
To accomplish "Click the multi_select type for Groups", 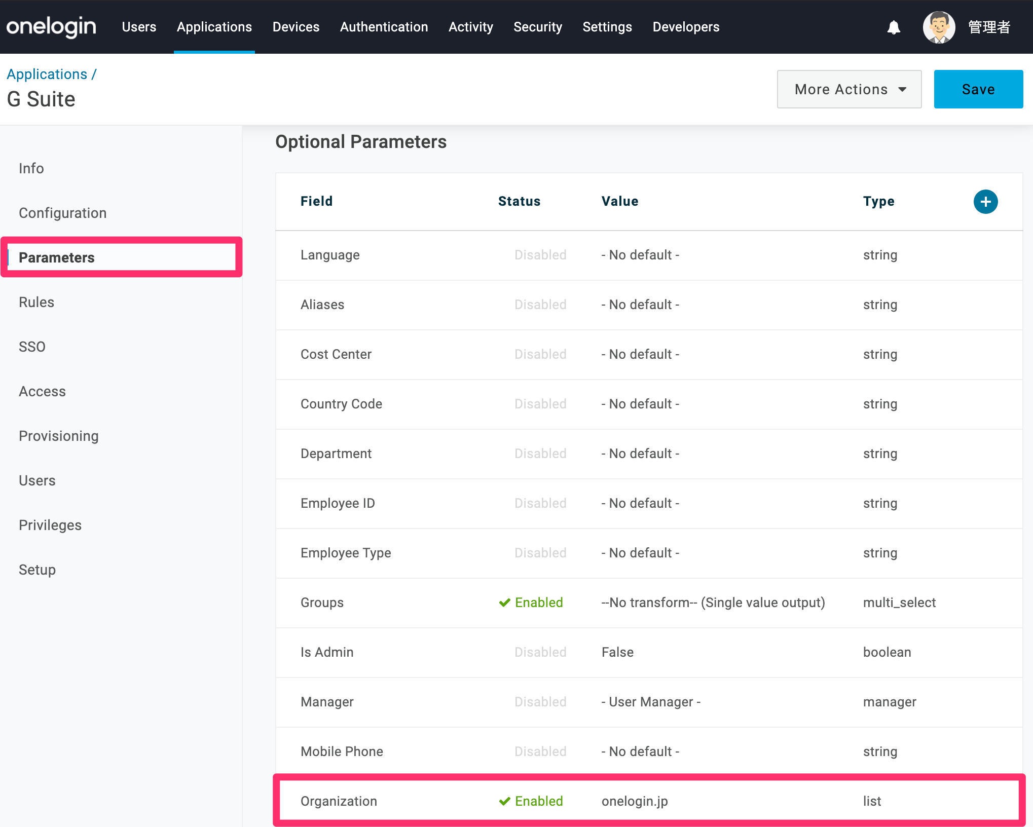I will [899, 603].
